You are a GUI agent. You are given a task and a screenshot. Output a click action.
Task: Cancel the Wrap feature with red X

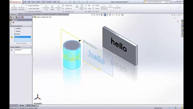(13, 23)
